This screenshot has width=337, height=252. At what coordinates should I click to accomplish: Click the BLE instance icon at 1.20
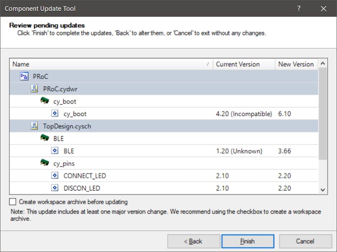(55, 151)
